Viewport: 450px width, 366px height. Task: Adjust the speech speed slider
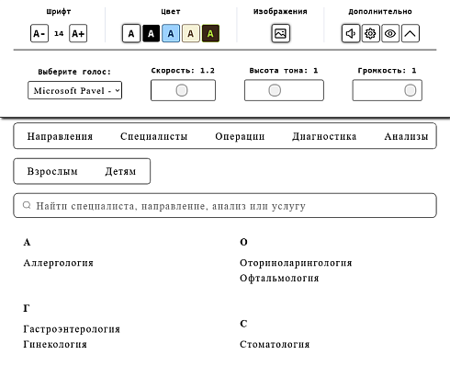[183, 90]
